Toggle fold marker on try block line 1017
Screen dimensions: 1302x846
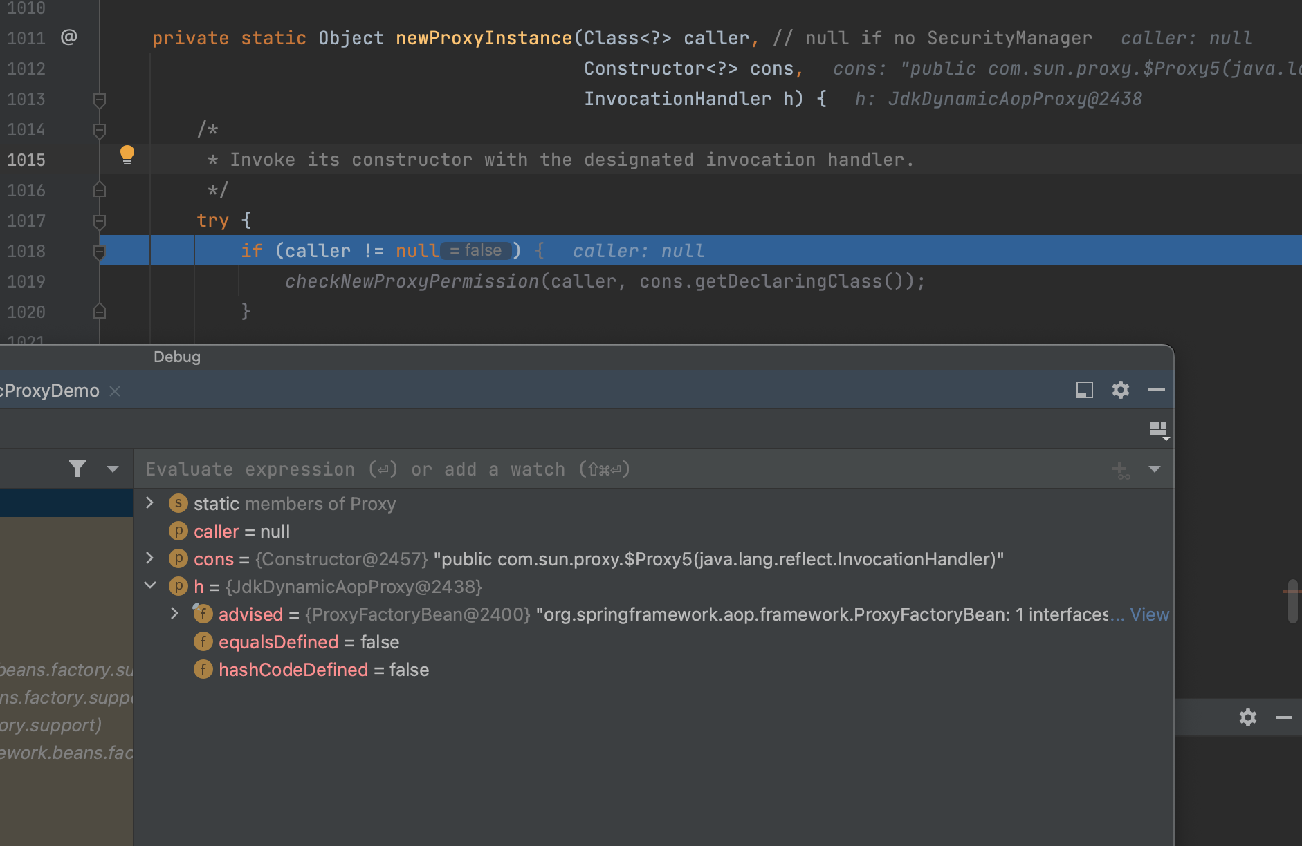(x=100, y=221)
